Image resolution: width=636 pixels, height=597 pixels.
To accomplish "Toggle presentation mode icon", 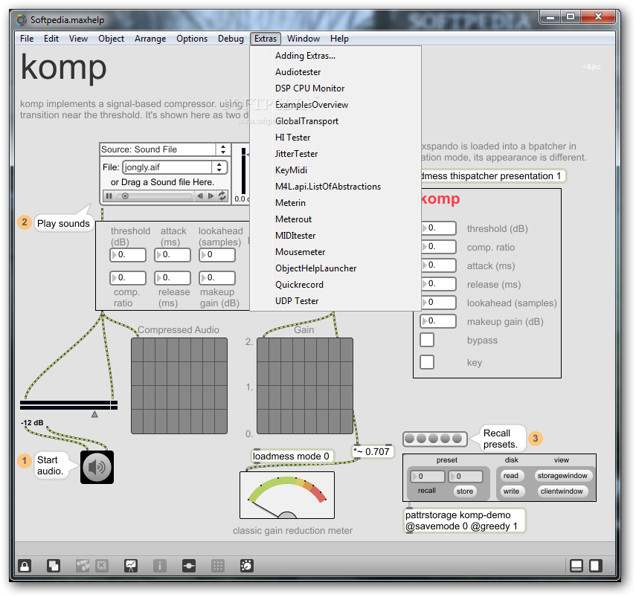I will (131, 565).
